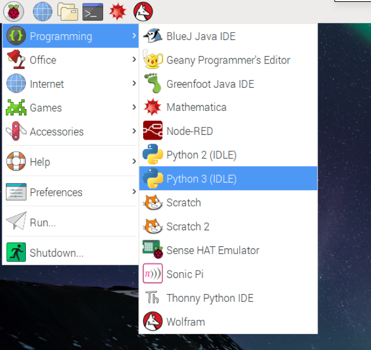The image size is (371, 350).
Task: Click the Help lifebuoy icon
Action: point(16,161)
